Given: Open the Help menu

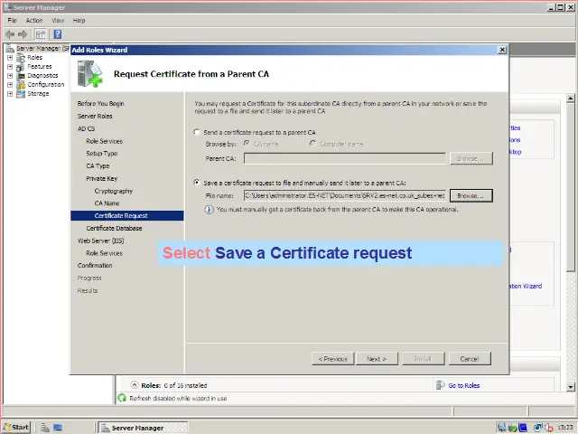Looking at the screenshot, I should (x=79, y=20).
